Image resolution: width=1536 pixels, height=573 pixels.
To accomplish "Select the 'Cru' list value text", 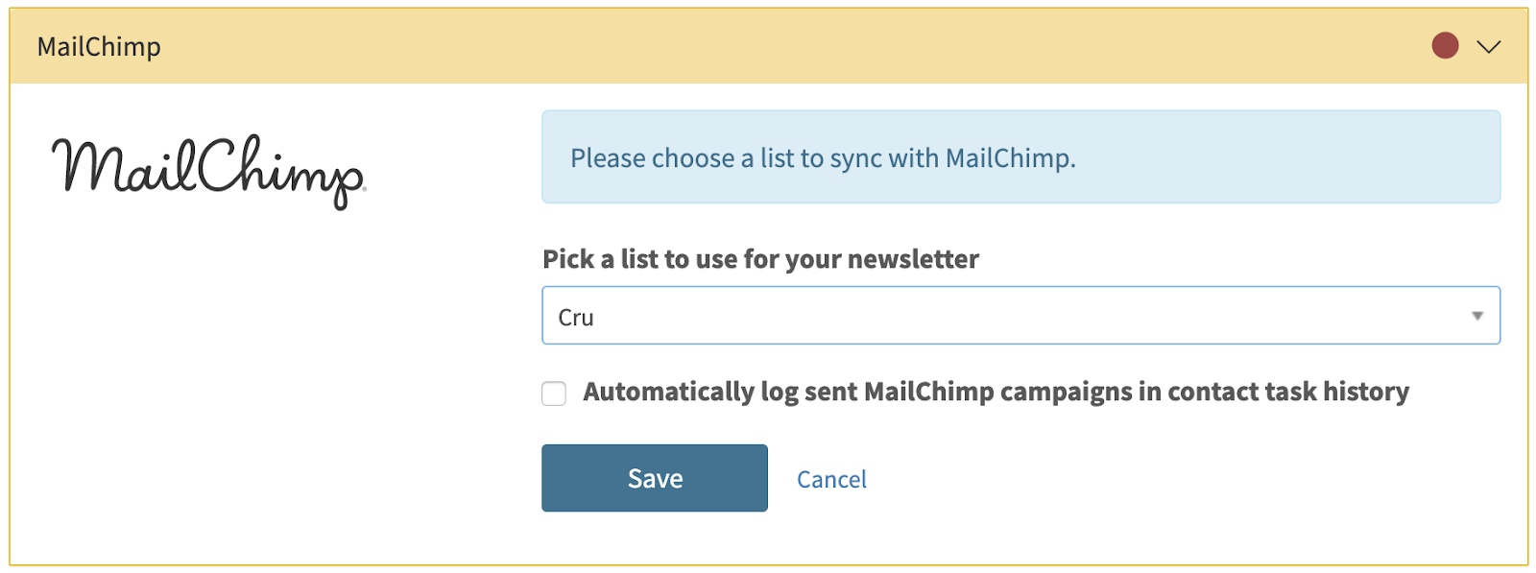I will coord(576,318).
